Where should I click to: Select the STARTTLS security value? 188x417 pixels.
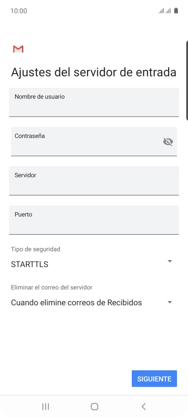[29, 264]
